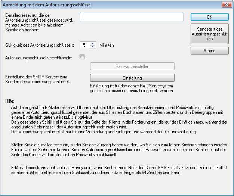The image size is (234, 196).
Task: Click the validity value field showing 15
Action: [x=85, y=45]
